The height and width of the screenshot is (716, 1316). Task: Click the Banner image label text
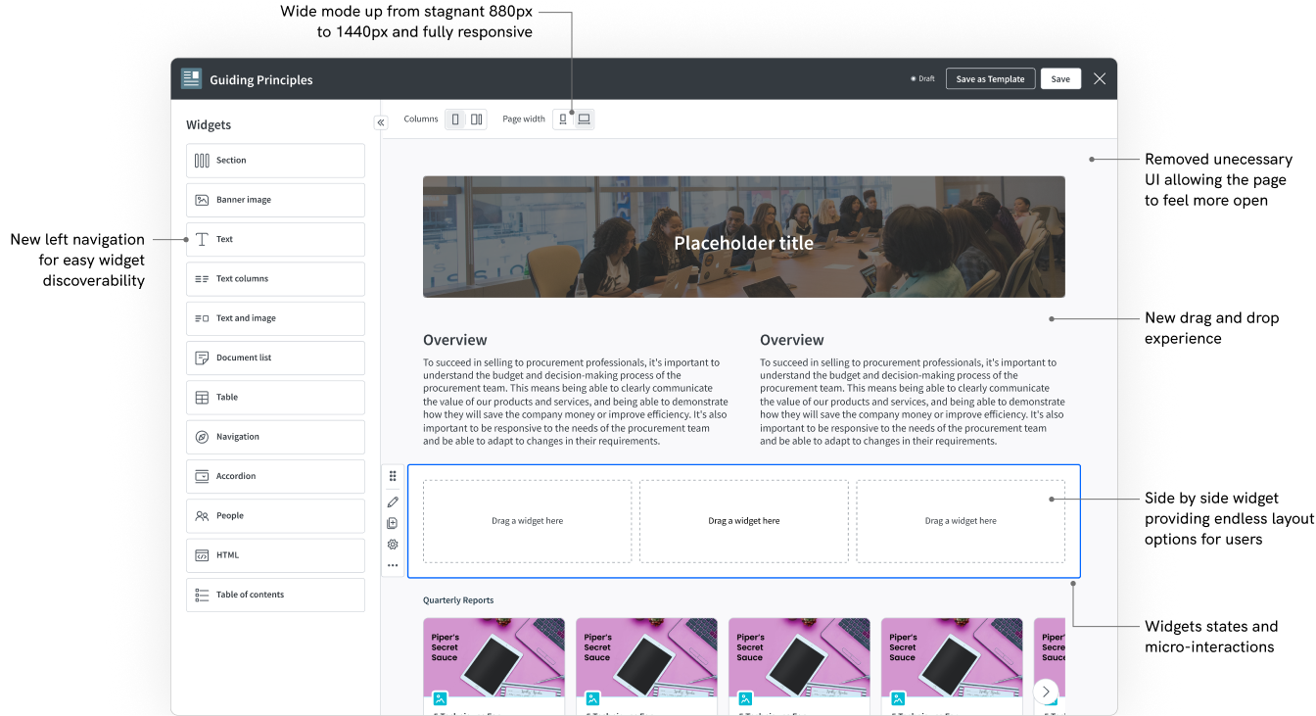click(244, 200)
